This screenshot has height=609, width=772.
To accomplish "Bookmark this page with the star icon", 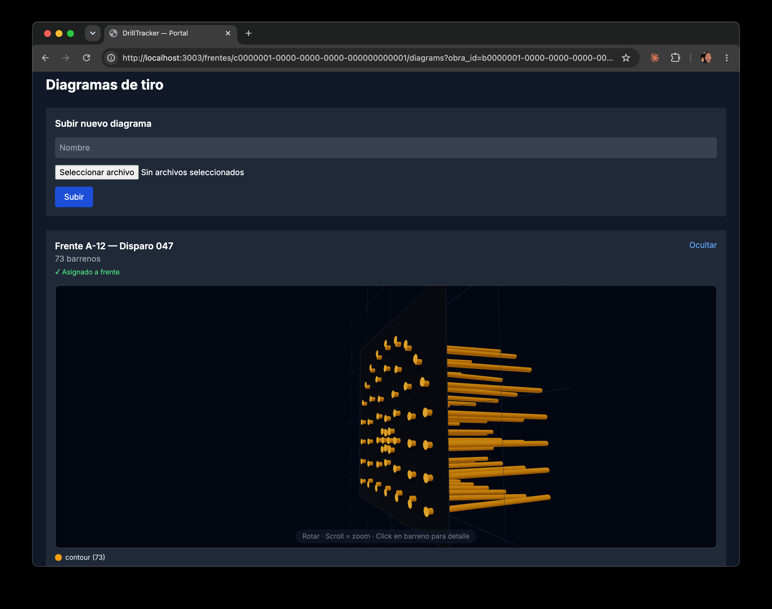I will (626, 58).
